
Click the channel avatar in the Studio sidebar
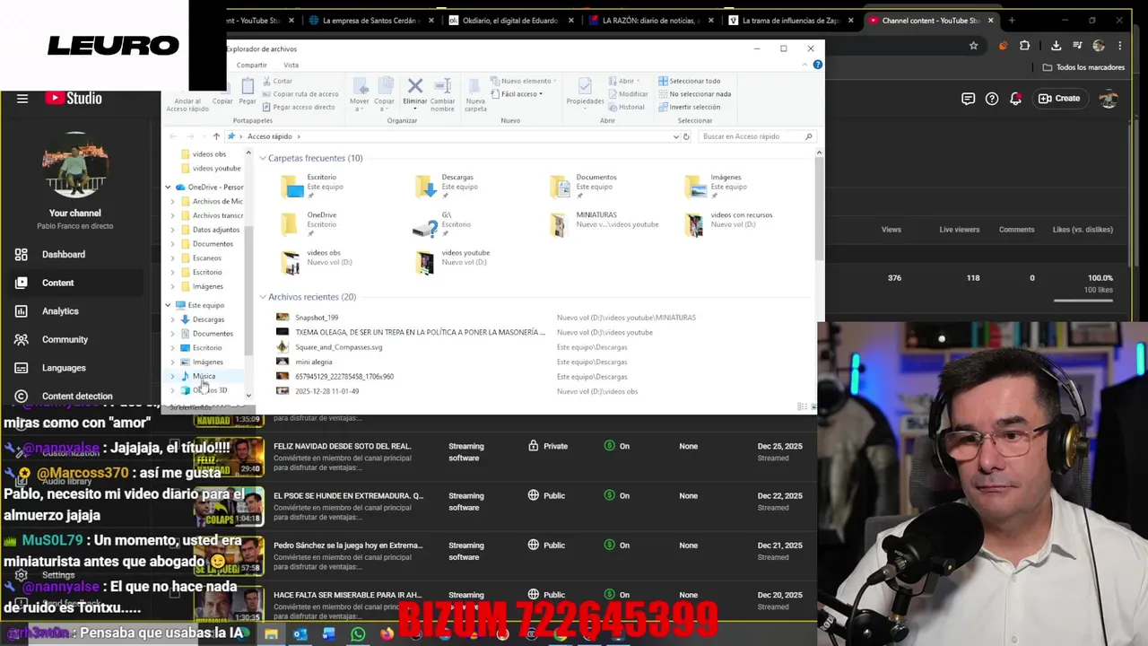coord(75,166)
